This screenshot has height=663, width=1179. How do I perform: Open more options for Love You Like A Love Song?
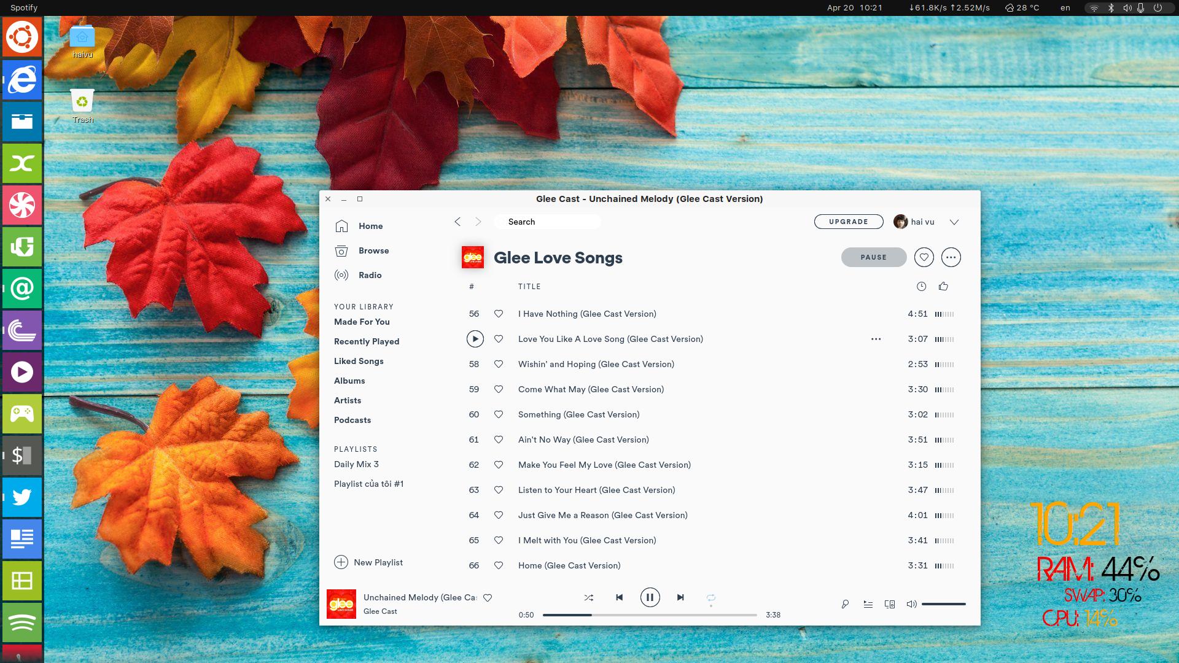pyautogui.click(x=876, y=339)
